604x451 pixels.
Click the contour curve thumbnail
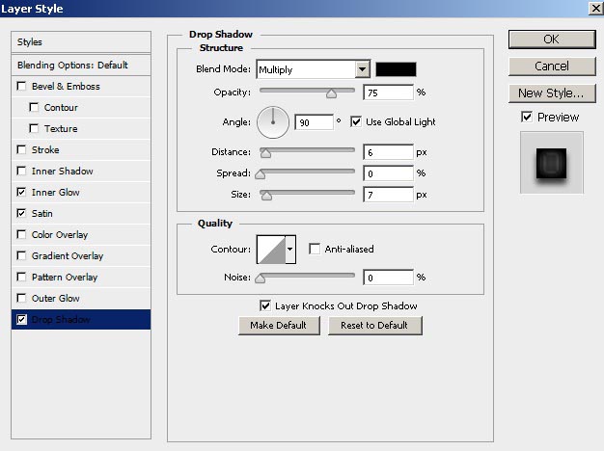click(x=271, y=250)
